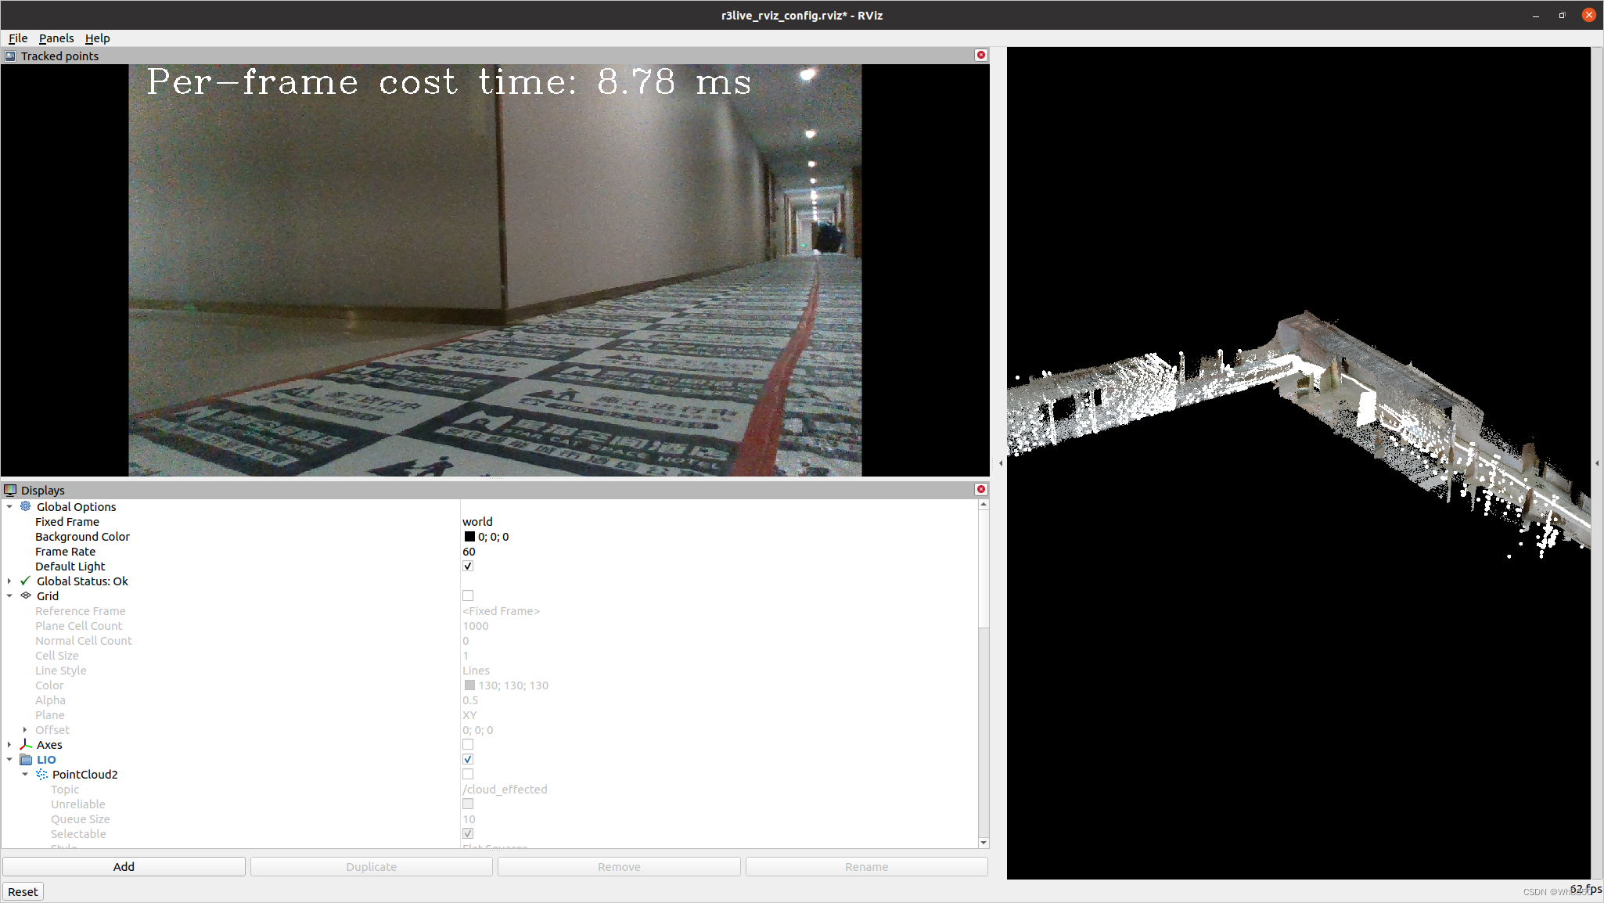Click the Tracked points panel icon
1604x903 pixels.
click(10, 56)
